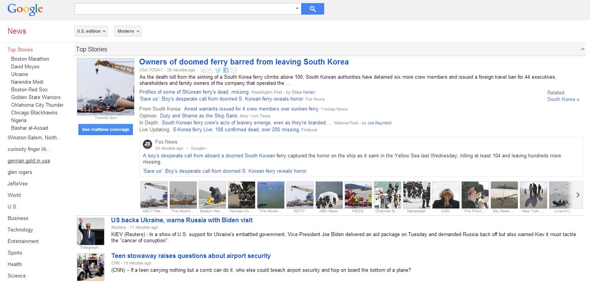Open the Oklahoma City Thunder topic
Image resolution: width=590 pixels, height=281 pixels.
click(37, 105)
